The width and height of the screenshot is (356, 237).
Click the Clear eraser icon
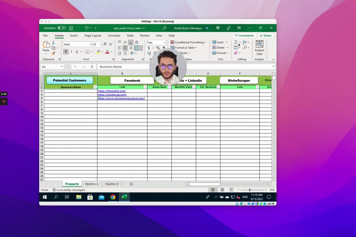click(236, 53)
